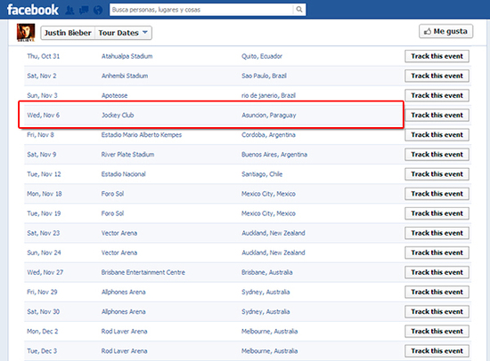This screenshot has width=490, height=361.
Task: Click Vector Arena in Nov 23 row
Action: coord(119,233)
